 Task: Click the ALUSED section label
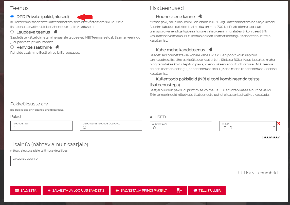158,117
